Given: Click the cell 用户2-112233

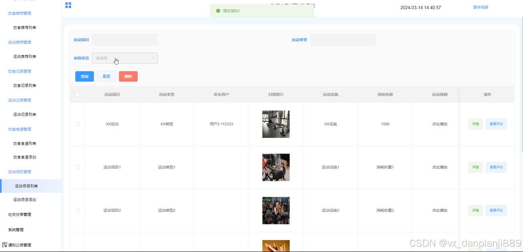Looking at the screenshot, I should [221, 124].
